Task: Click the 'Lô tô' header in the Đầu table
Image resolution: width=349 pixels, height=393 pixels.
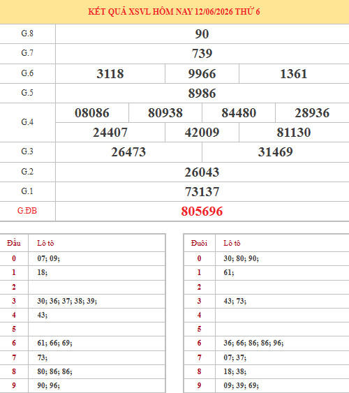Action: click(45, 243)
